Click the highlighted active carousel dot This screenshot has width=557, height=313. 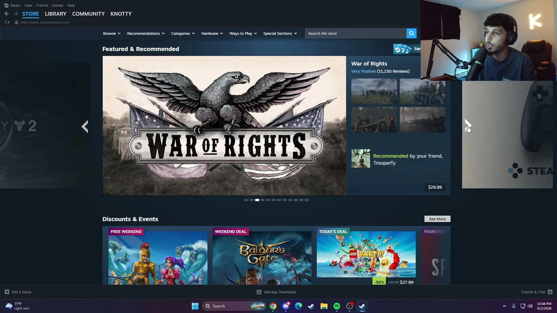pos(257,200)
